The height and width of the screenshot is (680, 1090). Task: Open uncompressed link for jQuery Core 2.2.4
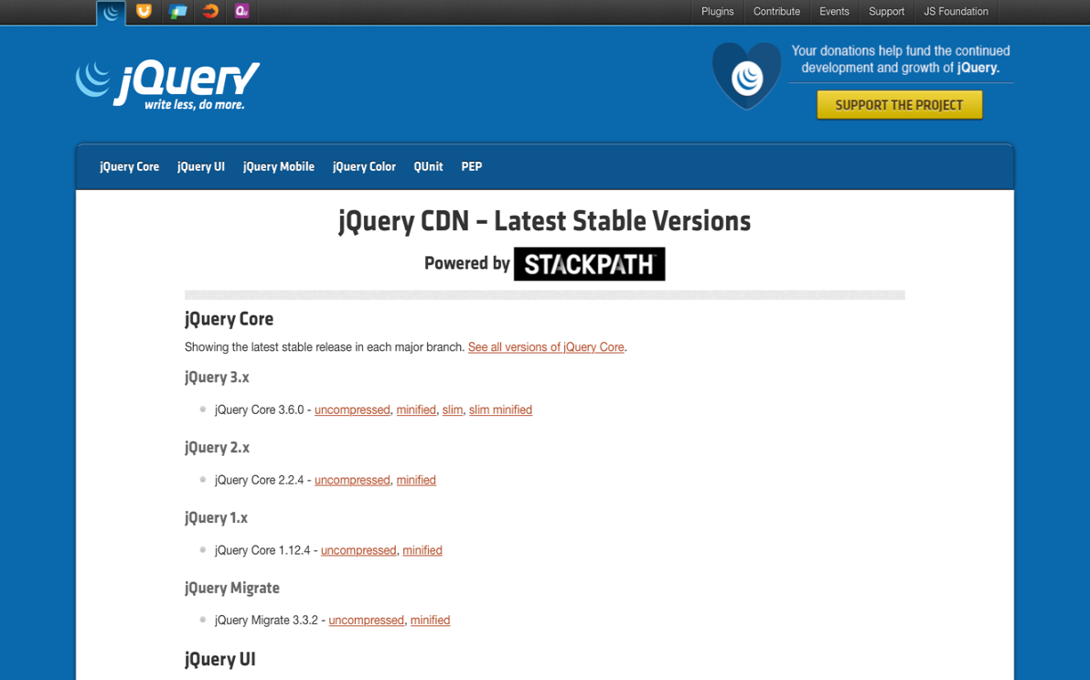click(352, 481)
